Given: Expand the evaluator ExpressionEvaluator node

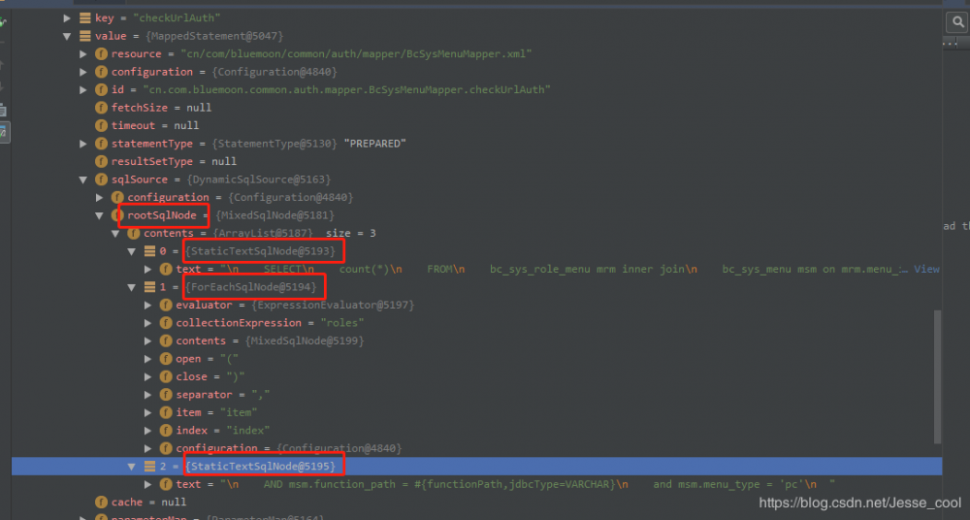Looking at the screenshot, I should click(147, 306).
